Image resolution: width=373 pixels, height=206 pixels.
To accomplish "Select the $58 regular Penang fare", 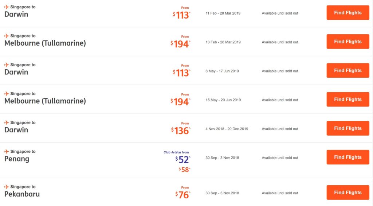I will [x=185, y=170].
